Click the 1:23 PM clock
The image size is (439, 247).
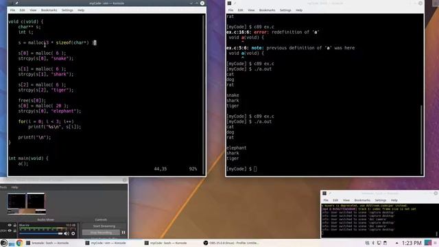(412, 243)
